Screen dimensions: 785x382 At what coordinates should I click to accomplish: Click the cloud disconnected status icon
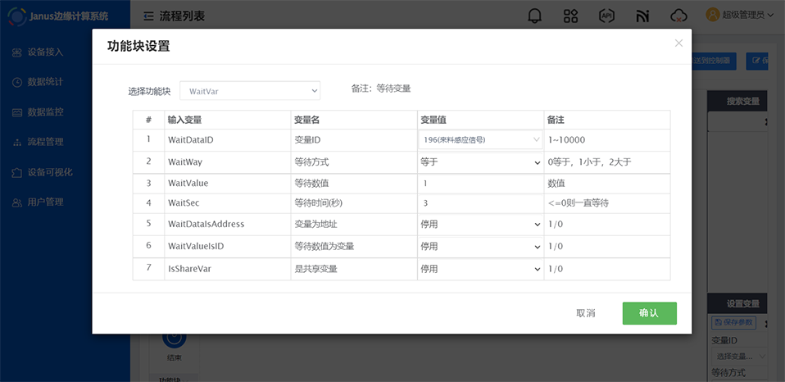click(x=678, y=16)
